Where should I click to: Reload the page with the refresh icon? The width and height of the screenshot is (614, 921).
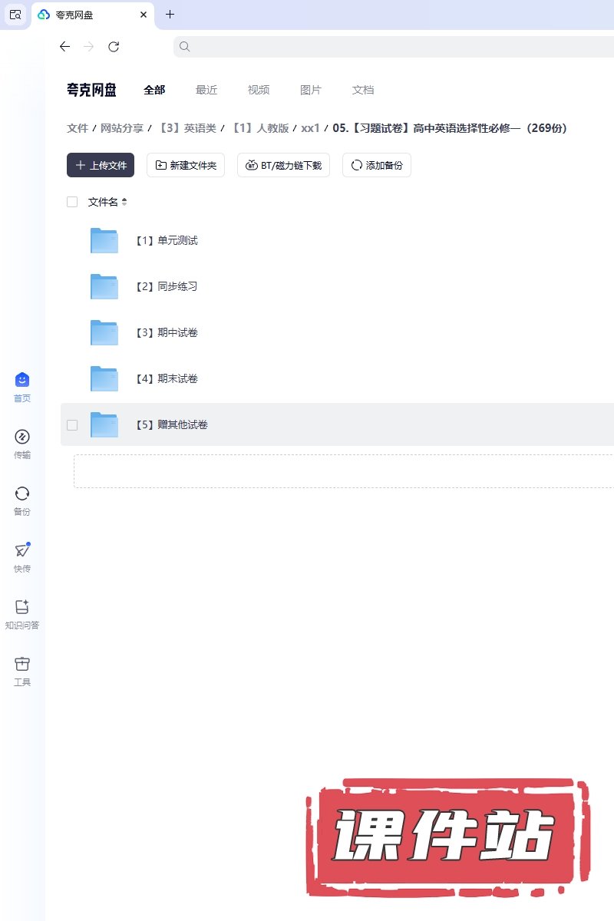coord(114,47)
